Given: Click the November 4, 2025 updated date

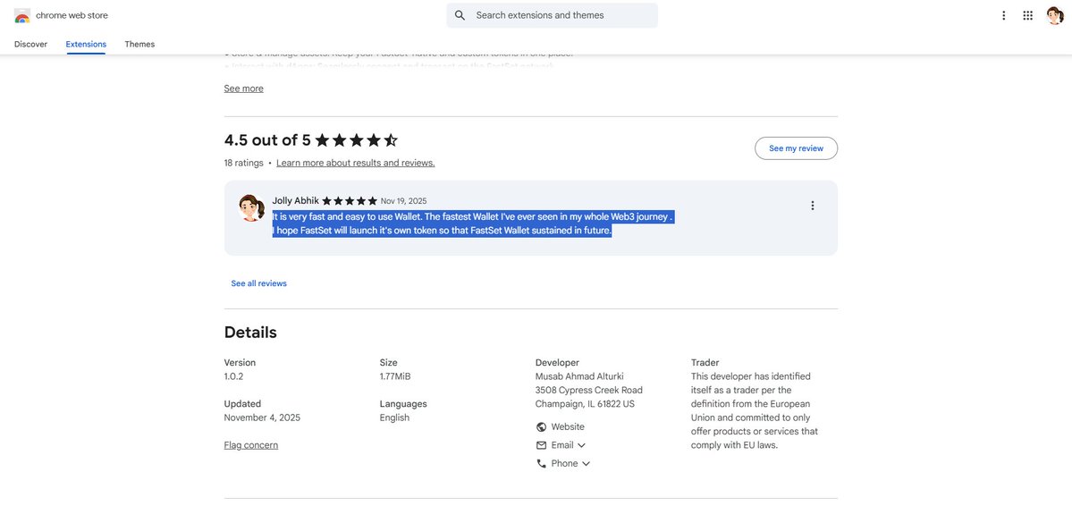Looking at the screenshot, I should [x=262, y=417].
